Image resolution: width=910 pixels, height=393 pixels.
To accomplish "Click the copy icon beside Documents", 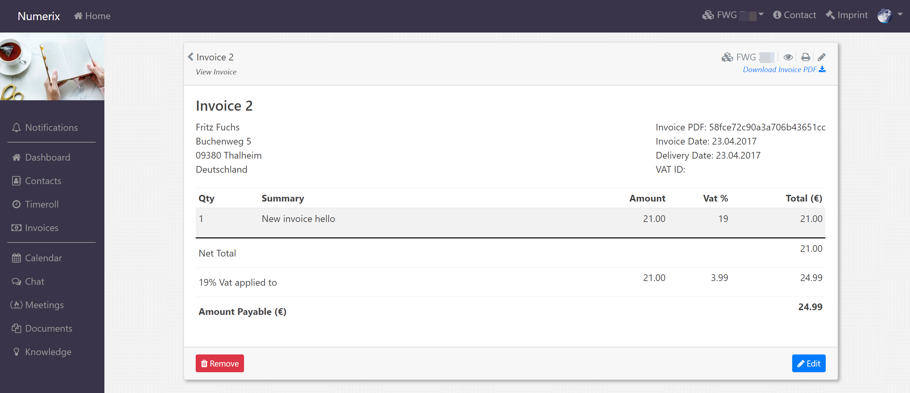I will click(16, 328).
